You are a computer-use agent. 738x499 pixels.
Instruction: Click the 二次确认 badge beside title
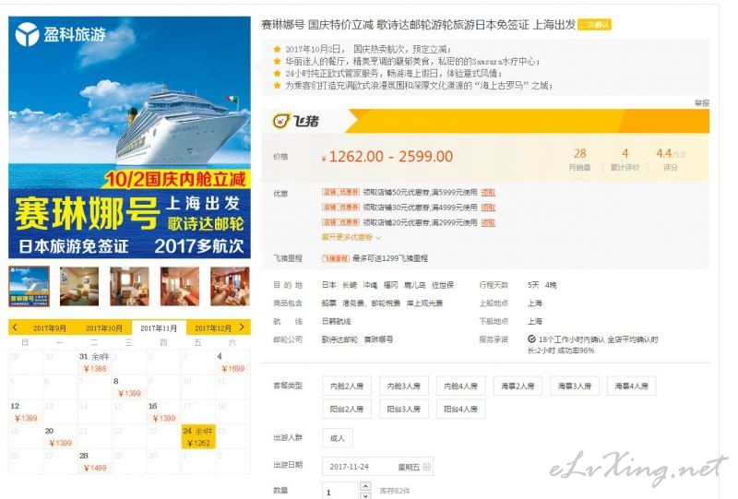pyautogui.click(x=594, y=25)
